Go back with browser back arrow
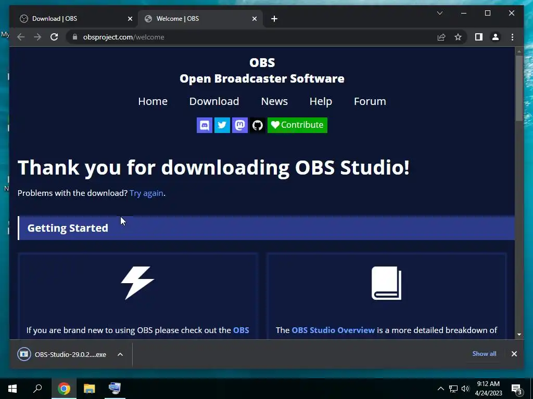533x399 pixels. tap(21, 37)
